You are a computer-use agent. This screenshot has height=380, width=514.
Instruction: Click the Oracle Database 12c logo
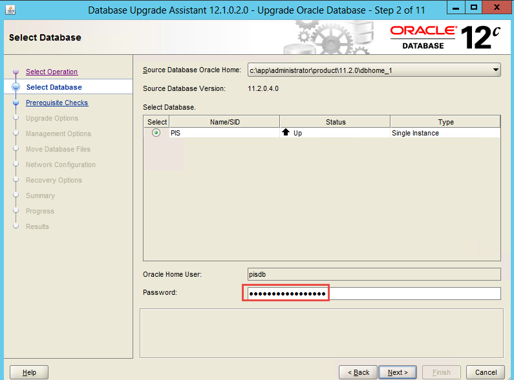point(445,37)
